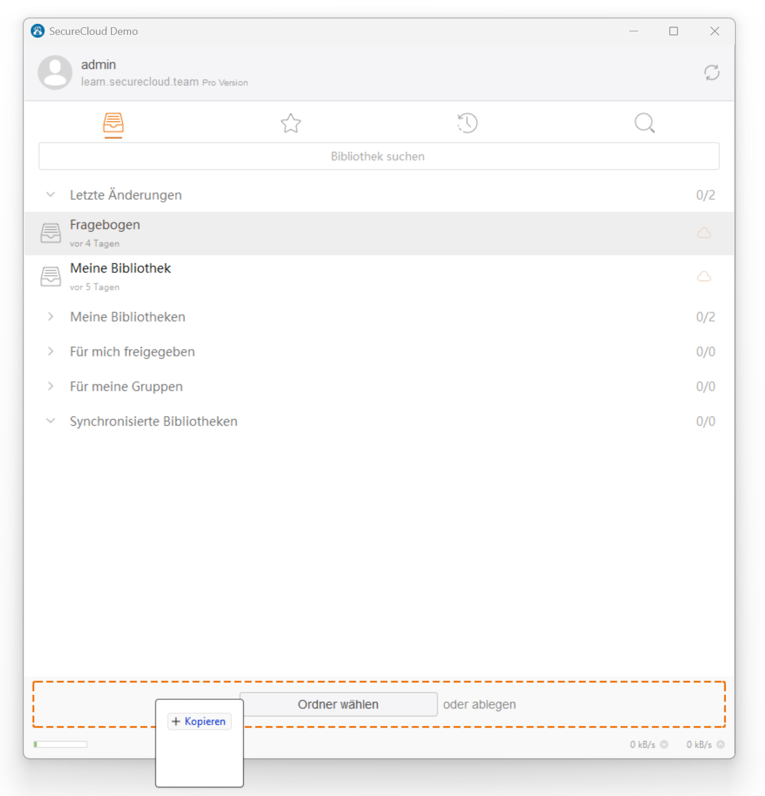765x796 pixels.
Task: Click the Fragebogen library icon
Action: [50, 233]
